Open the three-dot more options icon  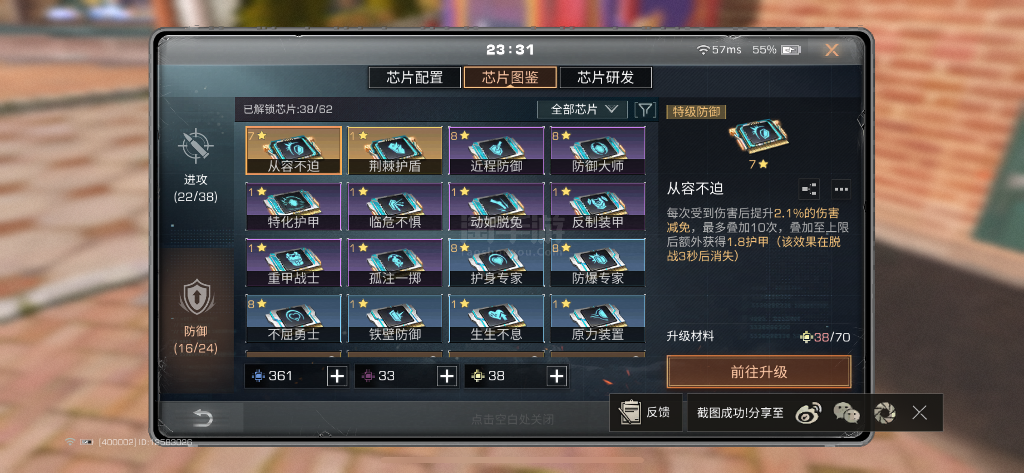[x=841, y=189]
